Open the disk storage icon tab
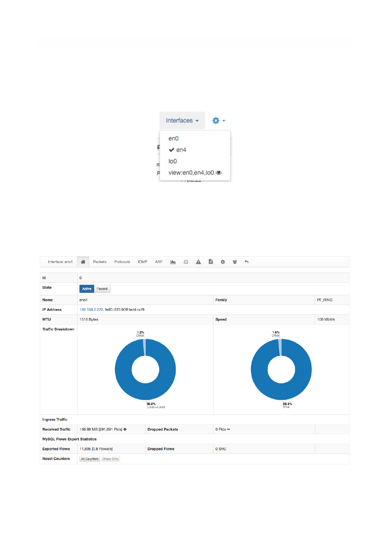389x551 pixels. point(186,262)
